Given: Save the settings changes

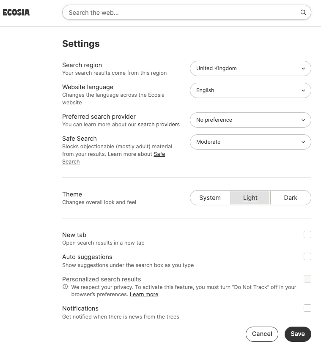Looking at the screenshot, I should pyautogui.click(x=298, y=334).
